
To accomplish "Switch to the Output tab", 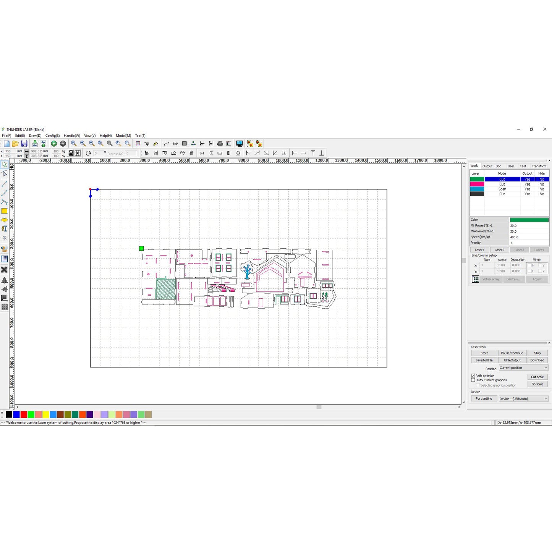I will 487,166.
